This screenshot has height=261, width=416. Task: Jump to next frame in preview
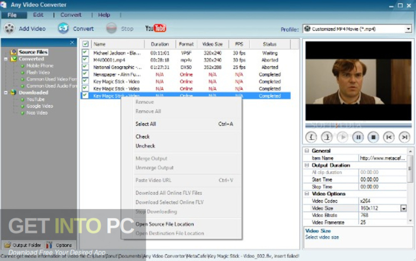click(404, 137)
